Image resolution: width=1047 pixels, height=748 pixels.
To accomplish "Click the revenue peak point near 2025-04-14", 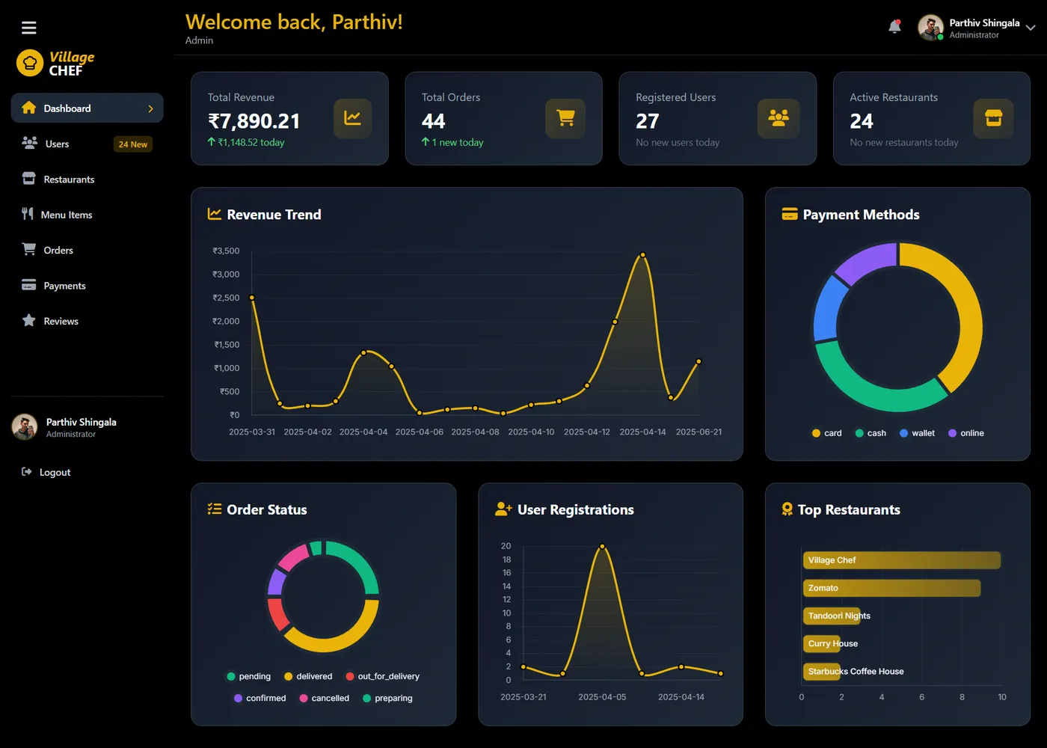I will [x=642, y=255].
